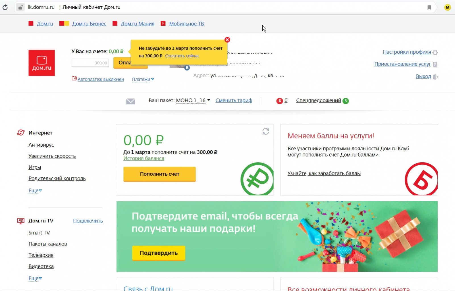Click the Подтвердить email button
Viewport: 455px width, 291px height.
pos(159,253)
